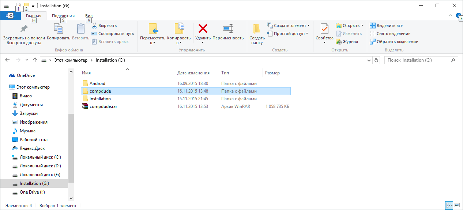The image size is (463, 210).
Task: Click the Pin to Quick Access icon
Action: [x=24, y=29]
